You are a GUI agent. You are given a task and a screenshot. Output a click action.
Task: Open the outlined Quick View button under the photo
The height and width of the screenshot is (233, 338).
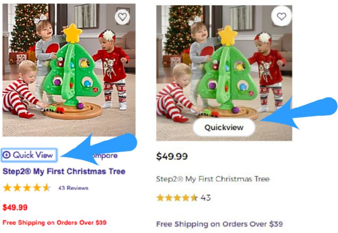(x=29, y=155)
